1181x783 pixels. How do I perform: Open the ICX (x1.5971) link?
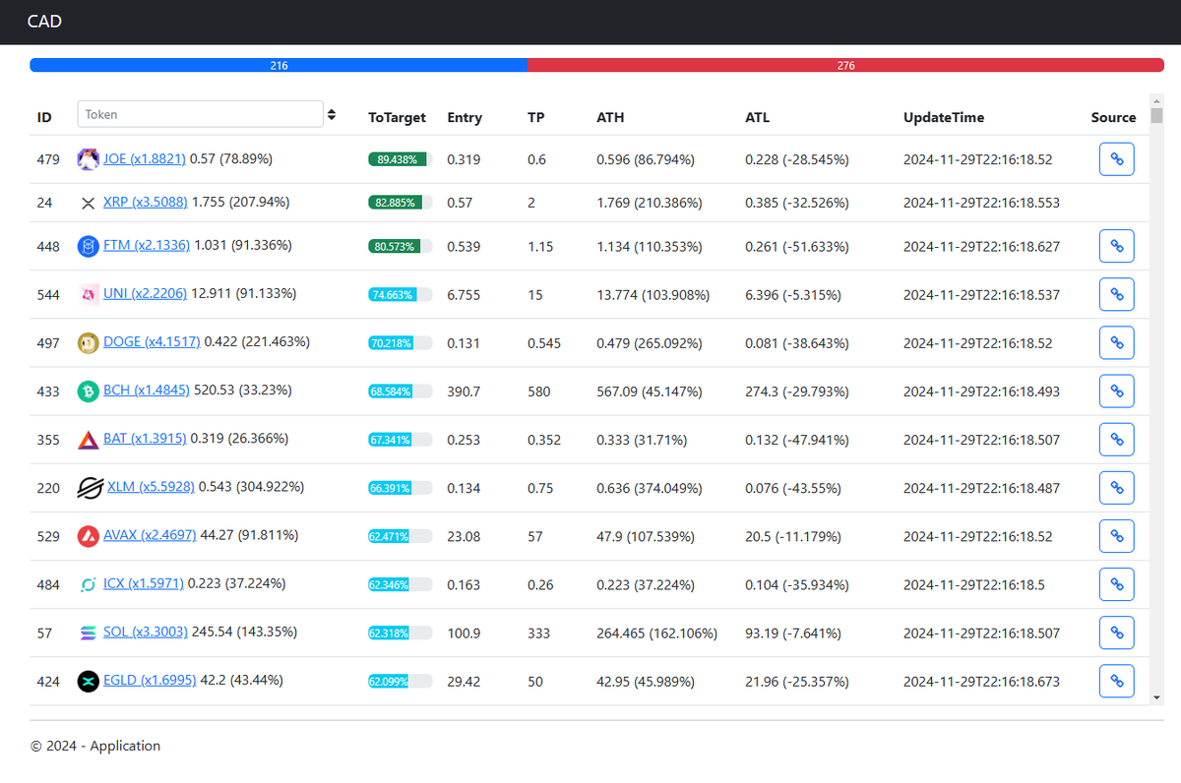[x=144, y=583]
